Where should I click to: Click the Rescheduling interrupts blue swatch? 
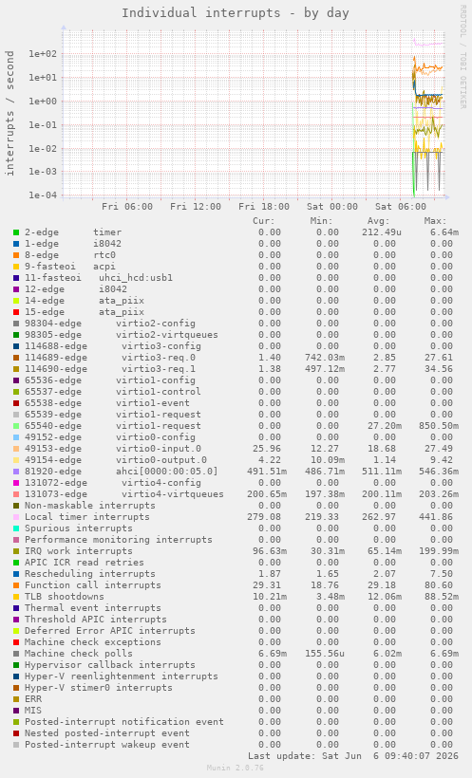(x=16, y=574)
